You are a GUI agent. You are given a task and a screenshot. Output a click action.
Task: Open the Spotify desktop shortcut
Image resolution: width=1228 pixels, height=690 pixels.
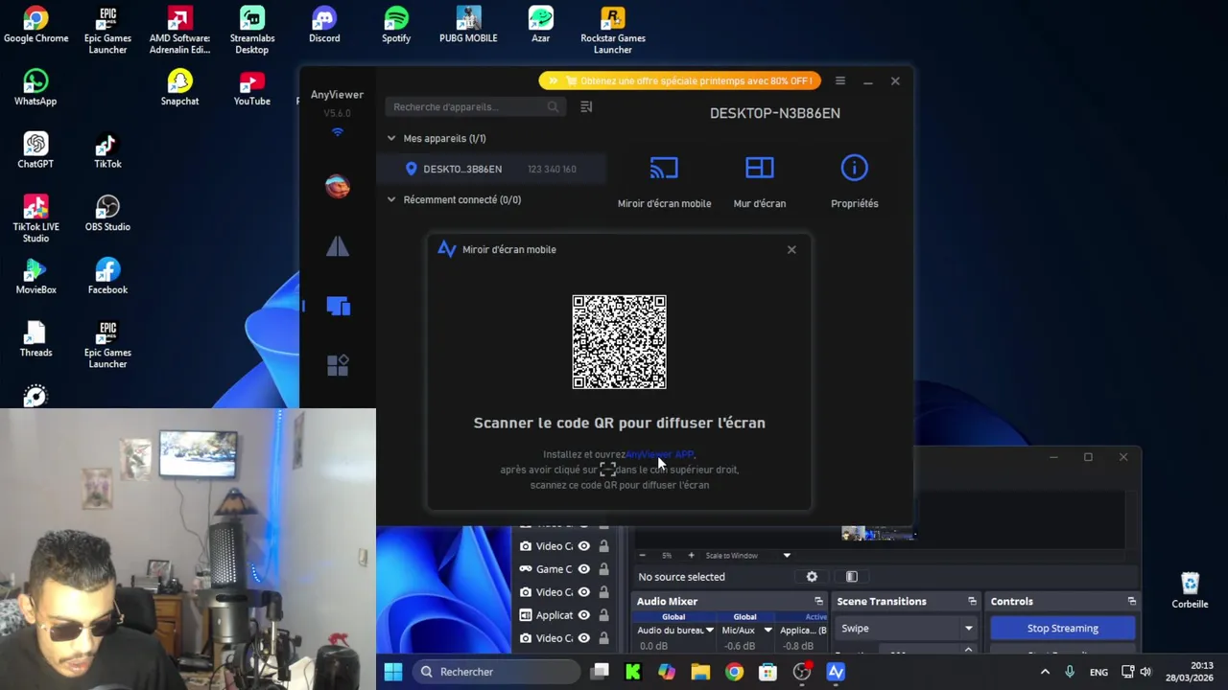[x=396, y=26]
